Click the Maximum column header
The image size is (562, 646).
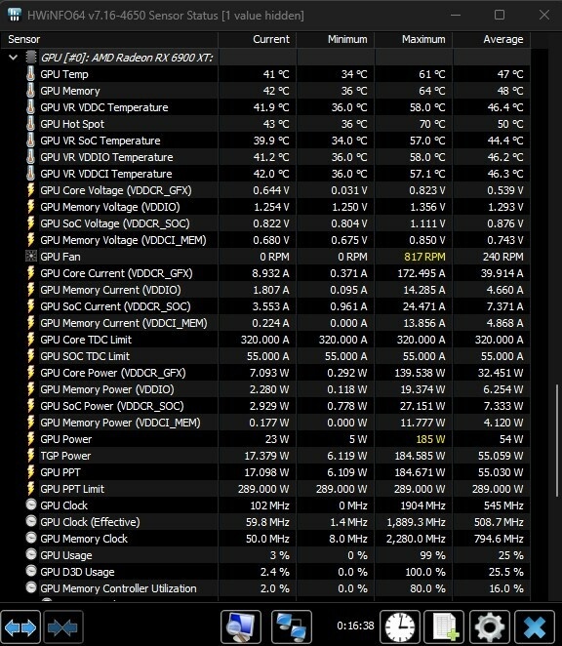(x=414, y=39)
